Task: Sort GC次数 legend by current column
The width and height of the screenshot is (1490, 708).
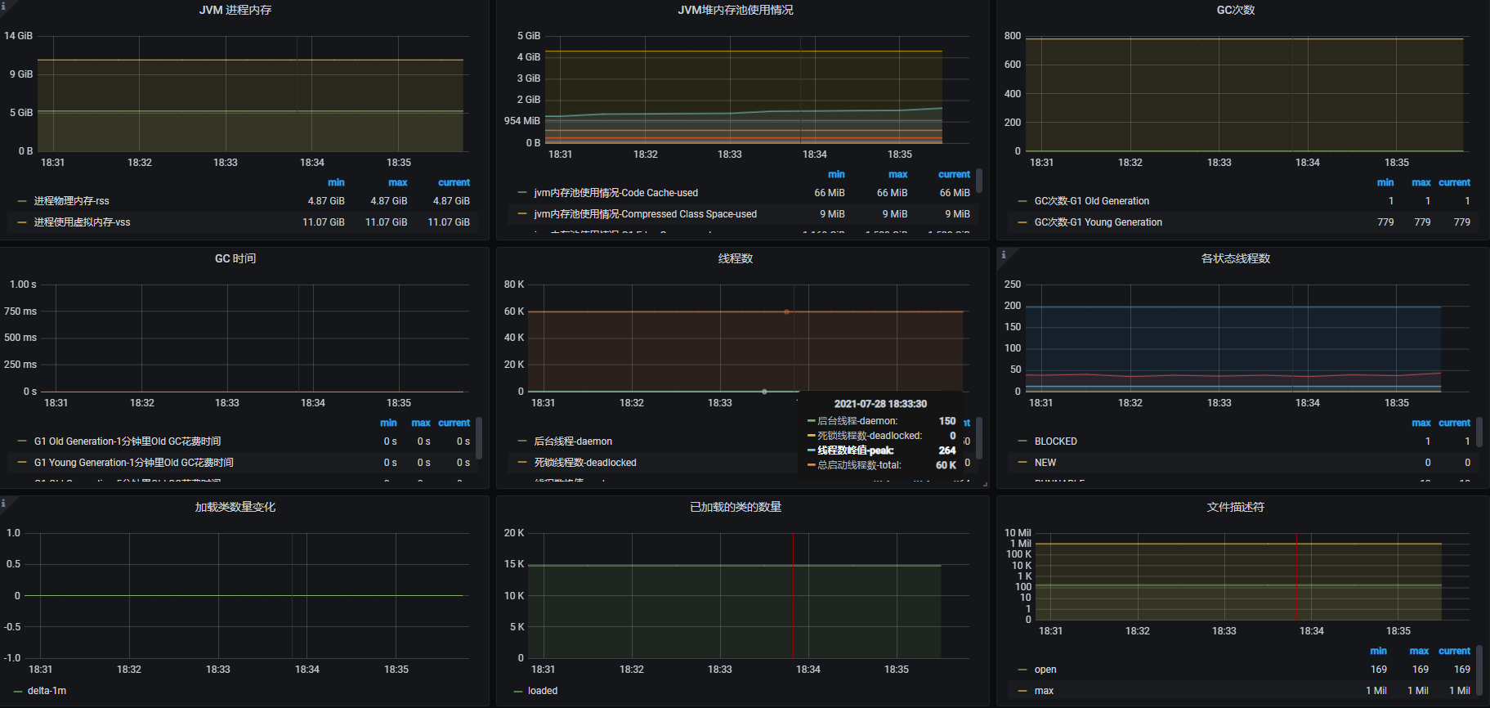Action: coord(1454,182)
